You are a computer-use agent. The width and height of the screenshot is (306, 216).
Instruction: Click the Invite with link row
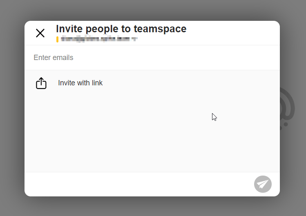pos(151,83)
